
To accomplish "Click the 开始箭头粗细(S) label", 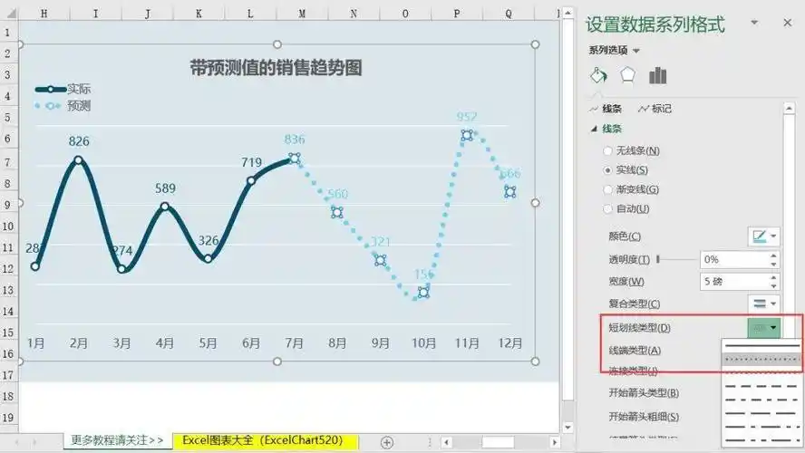I will (644, 417).
